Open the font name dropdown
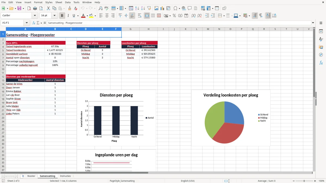The height and width of the screenshot is (183, 326). tap(35, 16)
